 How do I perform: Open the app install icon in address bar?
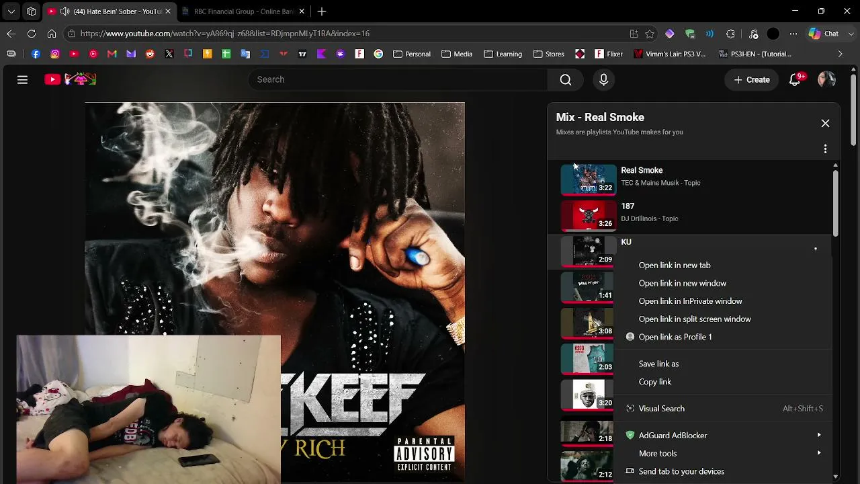(x=634, y=34)
